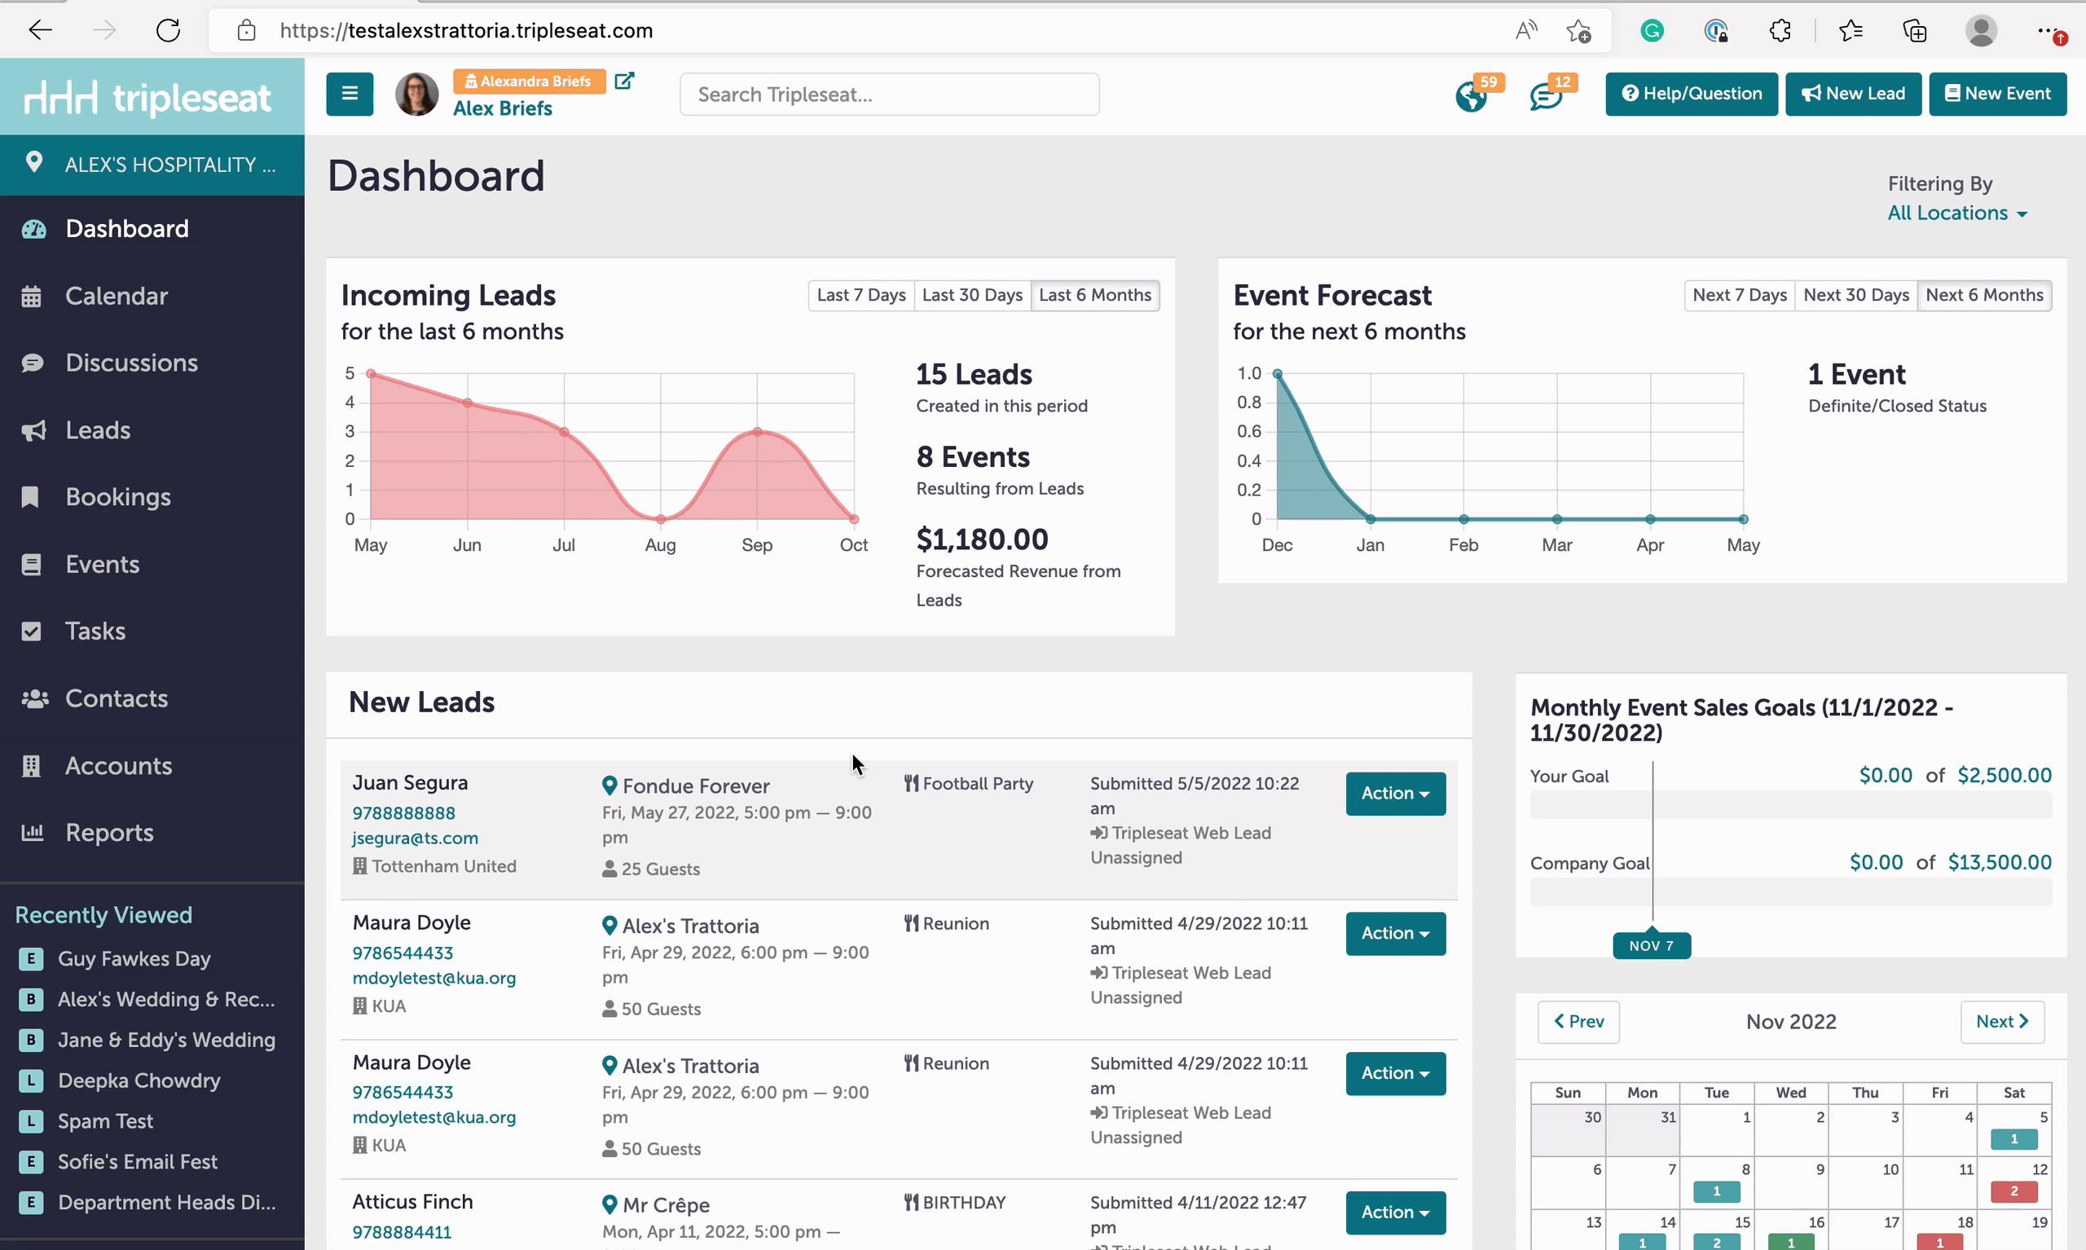The height and width of the screenshot is (1250, 2086).
Task: Select Alex's Hospitality location header
Action: tap(152, 165)
